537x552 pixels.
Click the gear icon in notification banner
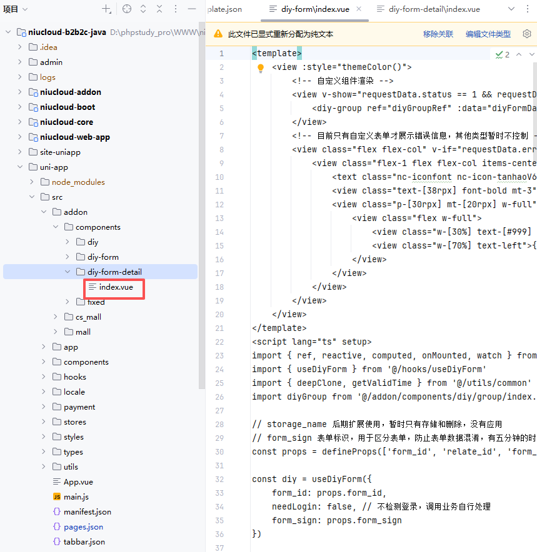526,34
